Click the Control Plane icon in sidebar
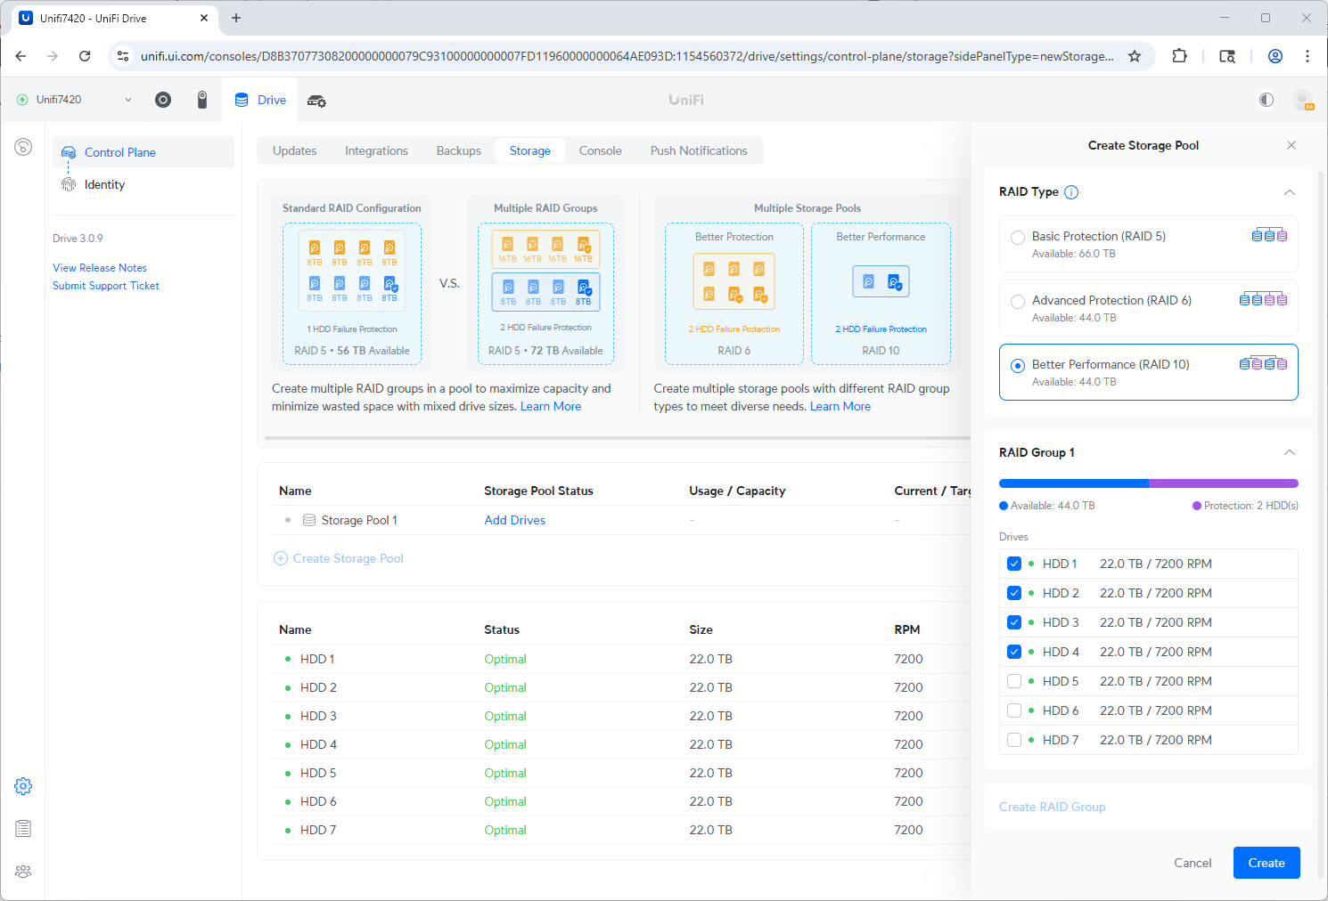Viewport: 1328px width, 901px height. [69, 152]
